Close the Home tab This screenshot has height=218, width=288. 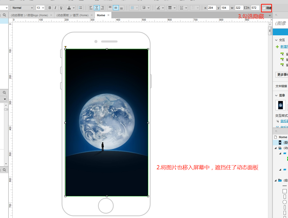tap(108, 15)
